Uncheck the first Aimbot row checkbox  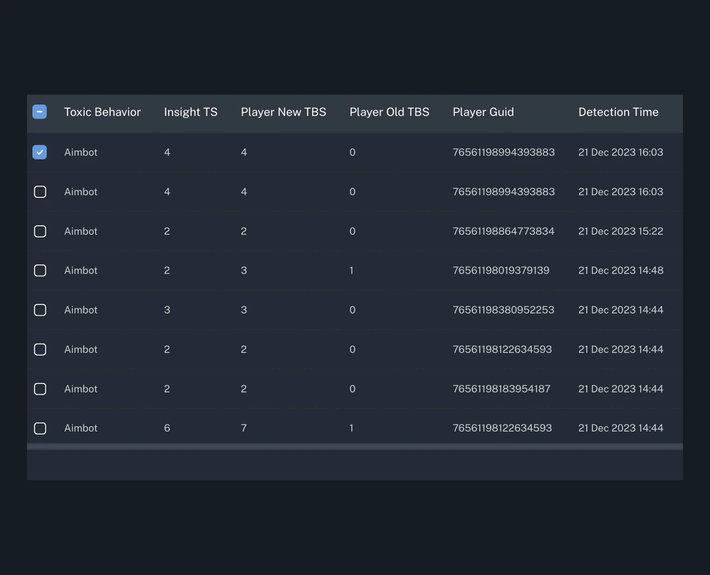point(39,152)
